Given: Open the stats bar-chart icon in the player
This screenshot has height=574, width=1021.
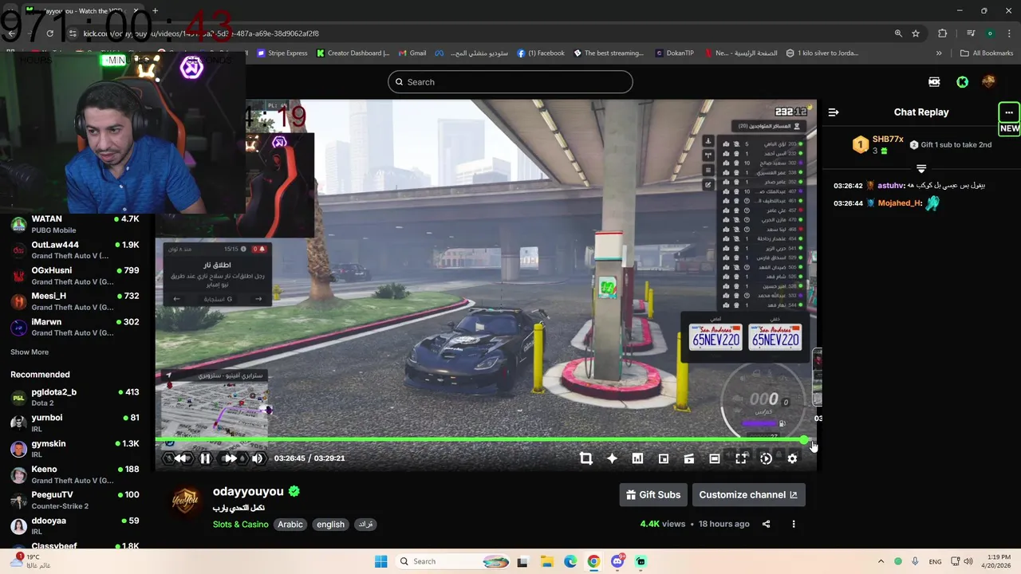Looking at the screenshot, I should 637,458.
